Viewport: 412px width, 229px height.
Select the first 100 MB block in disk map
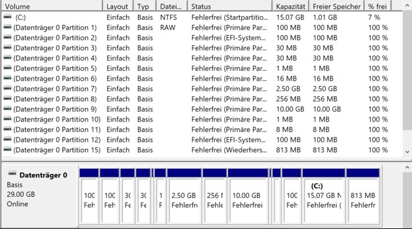tap(89, 197)
